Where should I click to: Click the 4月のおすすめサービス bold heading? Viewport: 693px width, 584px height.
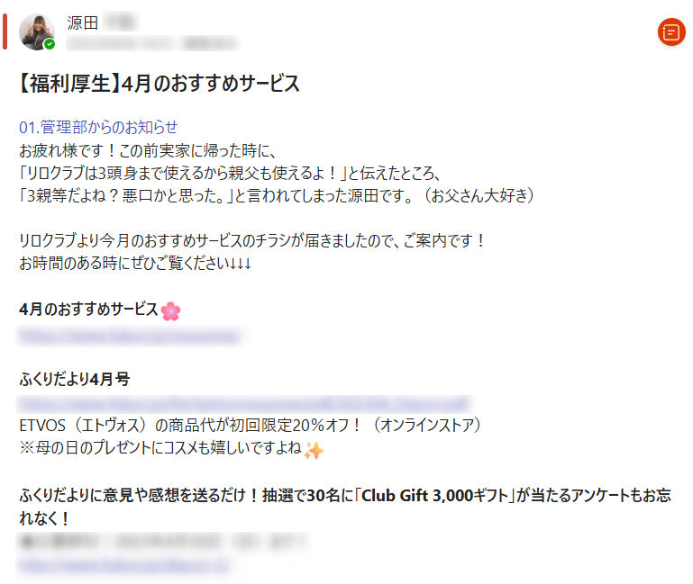point(88,310)
